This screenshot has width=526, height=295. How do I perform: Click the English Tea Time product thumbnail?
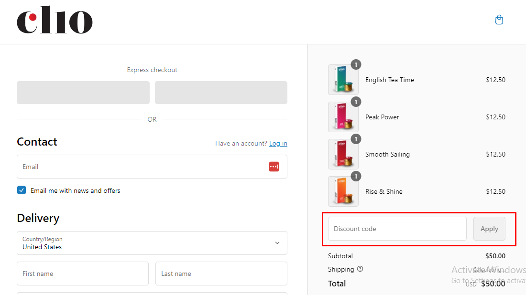(x=343, y=80)
